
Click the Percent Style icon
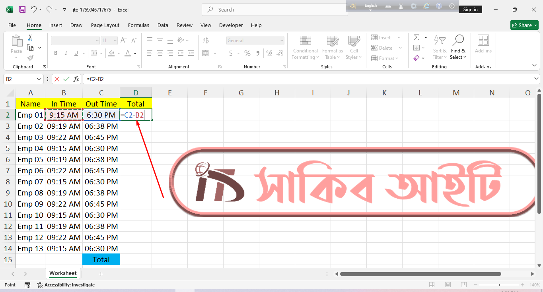[x=247, y=53]
